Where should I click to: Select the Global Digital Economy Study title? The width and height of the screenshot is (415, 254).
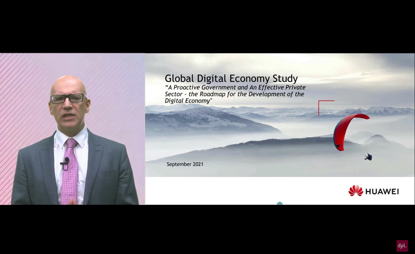coord(231,78)
